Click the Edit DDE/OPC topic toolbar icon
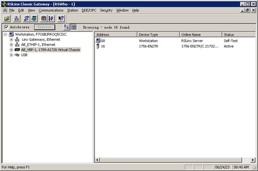The height and width of the screenshot is (171, 258). point(51,18)
